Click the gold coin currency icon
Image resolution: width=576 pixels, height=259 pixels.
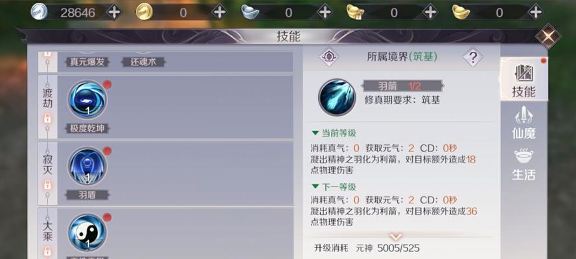pos(144,12)
